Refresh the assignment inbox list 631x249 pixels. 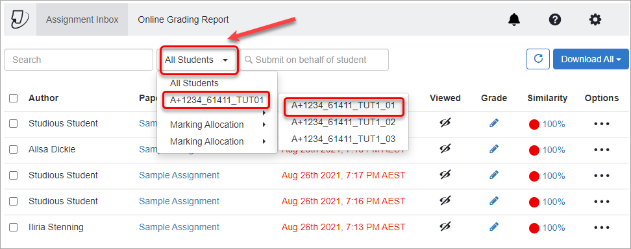click(538, 59)
